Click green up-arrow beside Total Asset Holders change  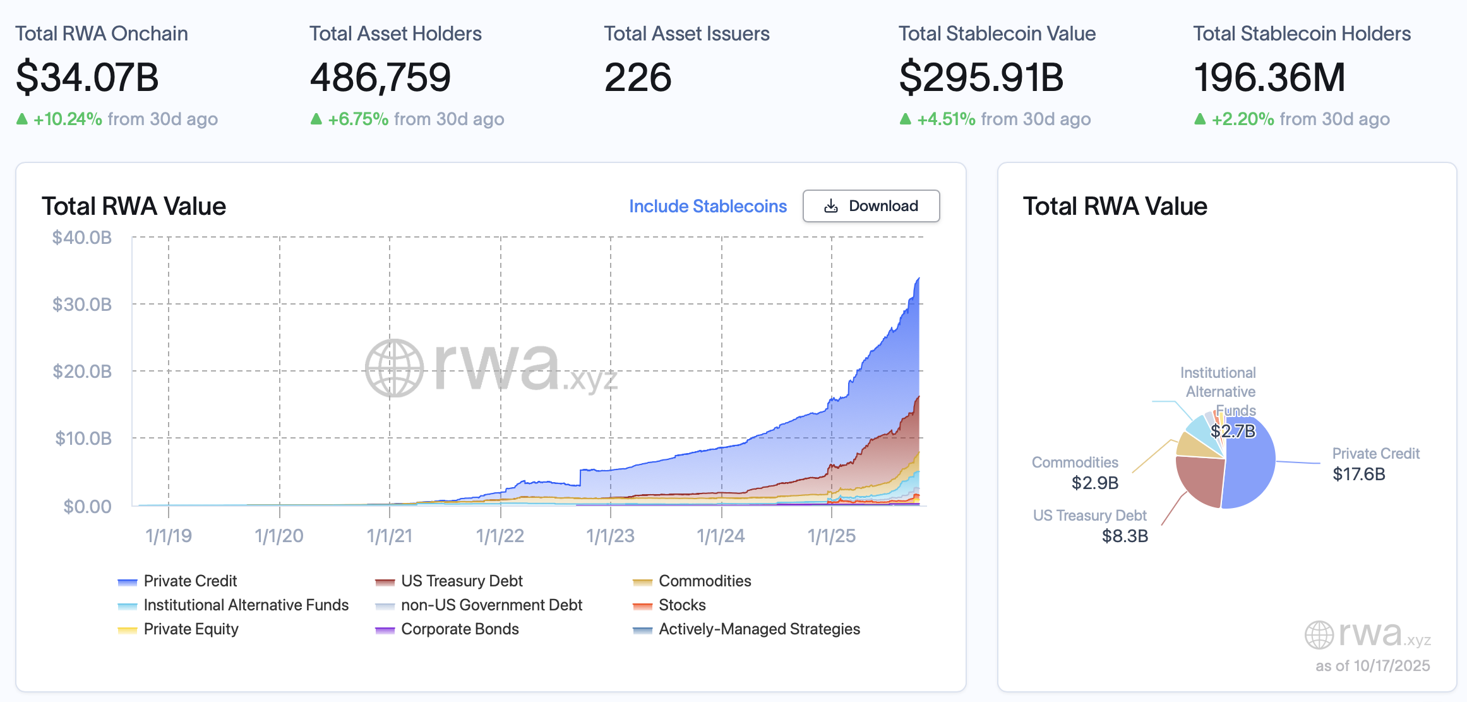pos(316,119)
